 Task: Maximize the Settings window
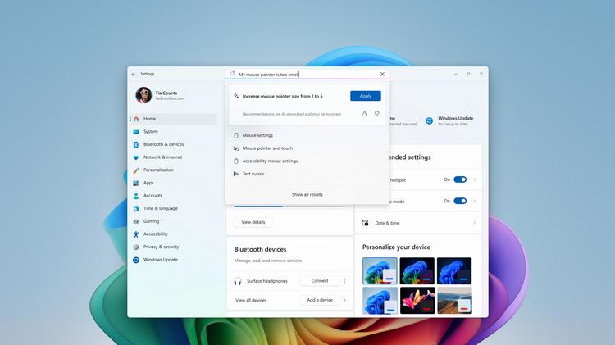click(x=468, y=74)
